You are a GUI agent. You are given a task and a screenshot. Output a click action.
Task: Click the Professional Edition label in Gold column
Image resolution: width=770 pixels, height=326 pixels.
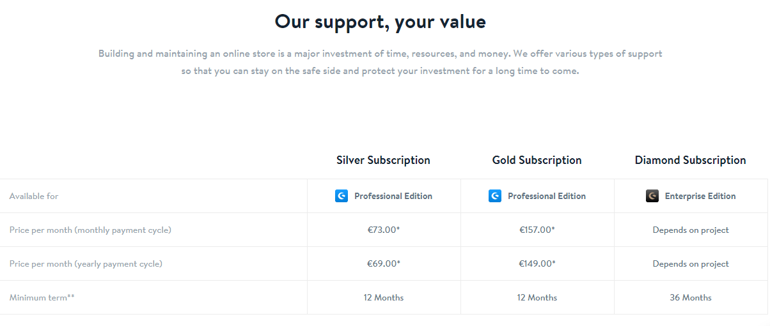pyautogui.click(x=547, y=196)
